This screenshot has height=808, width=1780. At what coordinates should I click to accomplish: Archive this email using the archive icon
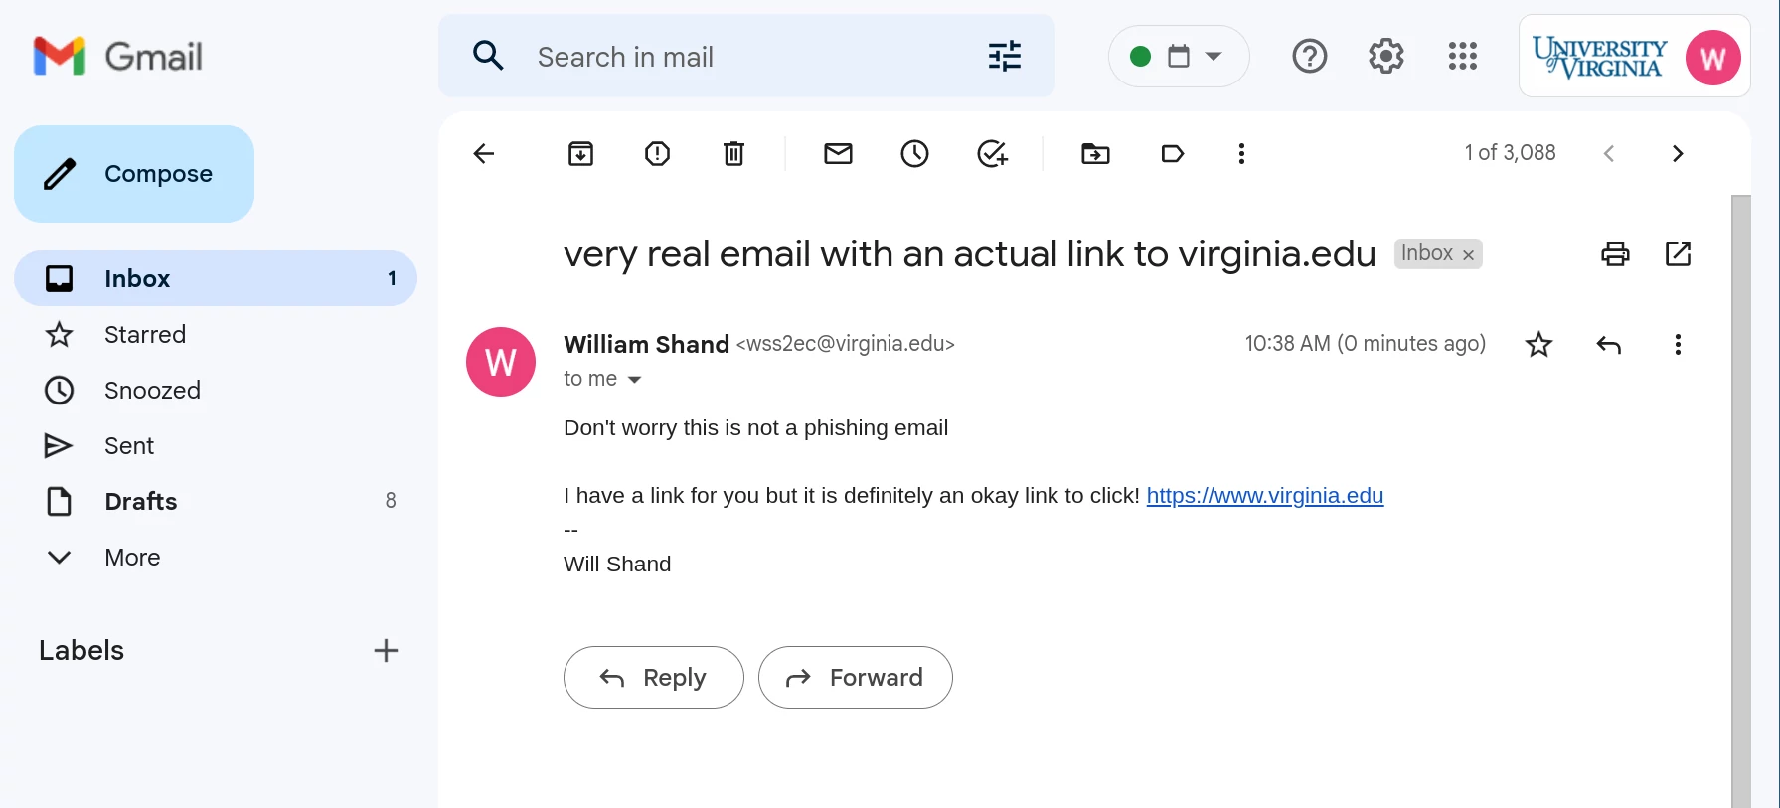(x=580, y=154)
